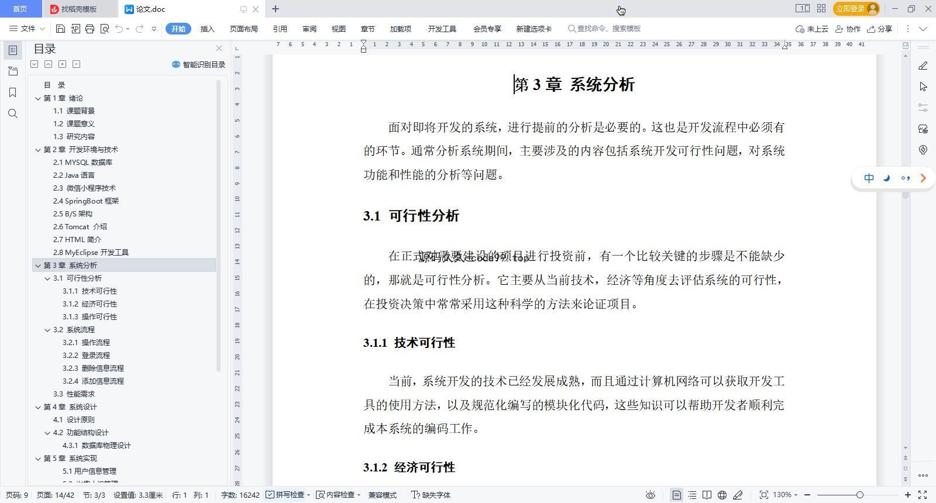Toggle the spell check checkbox
Image resolution: width=936 pixels, height=503 pixels.
tap(270, 495)
